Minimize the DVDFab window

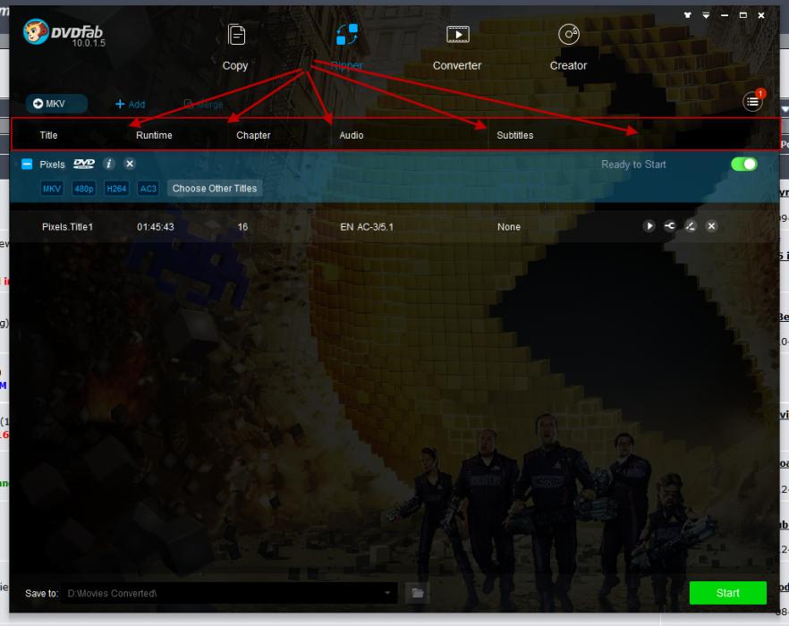coord(724,15)
